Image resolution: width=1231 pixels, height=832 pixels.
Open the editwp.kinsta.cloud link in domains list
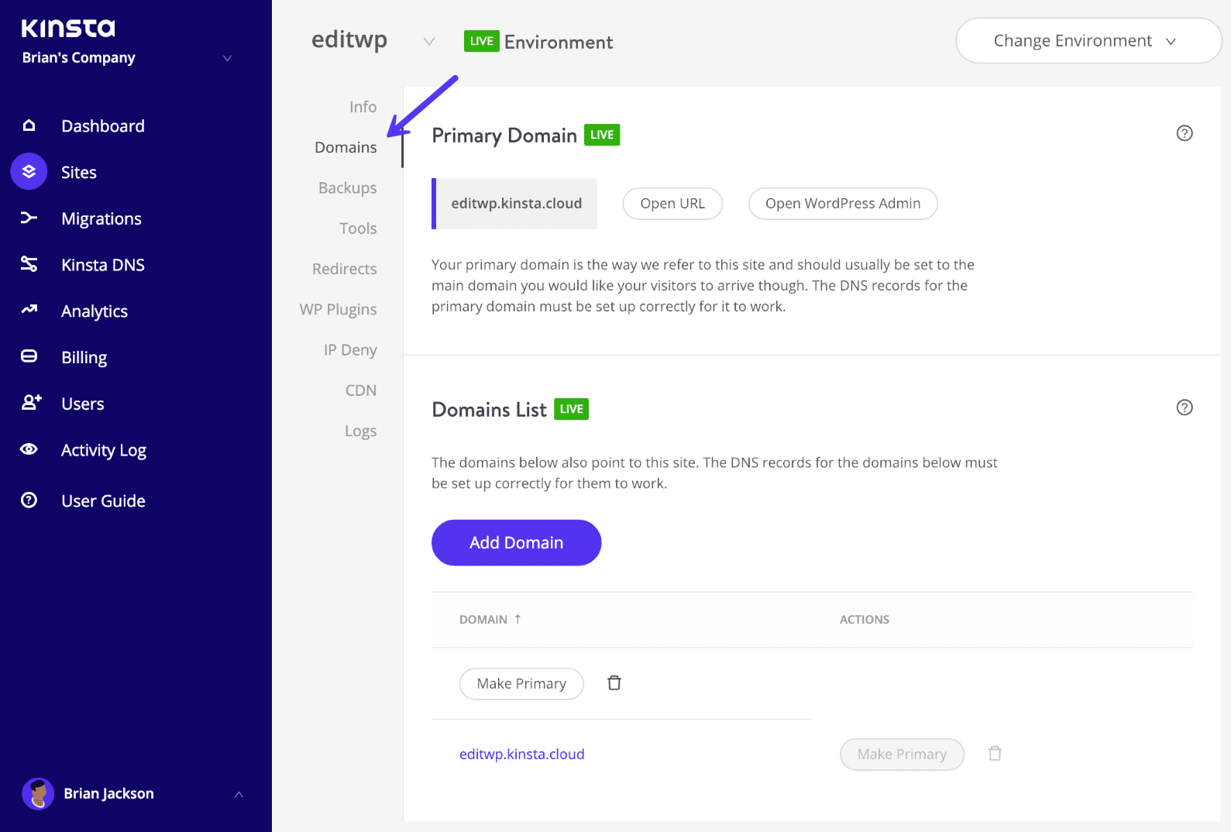point(521,754)
